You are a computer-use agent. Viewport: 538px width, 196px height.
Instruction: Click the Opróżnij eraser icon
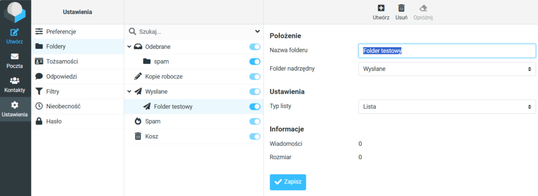pyautogui.click(x=423, y=8)
